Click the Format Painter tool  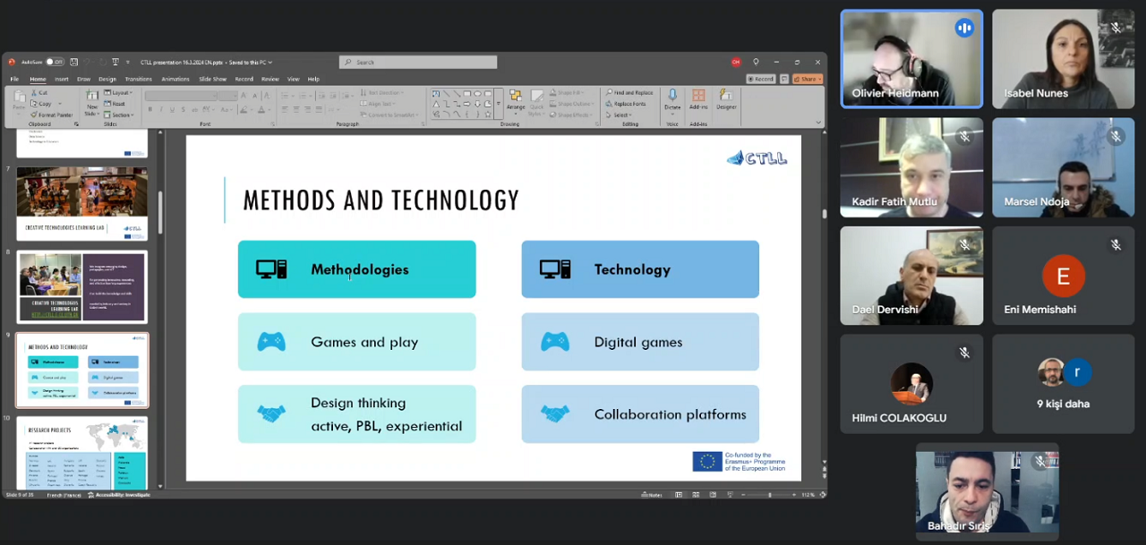coord(52,115)
